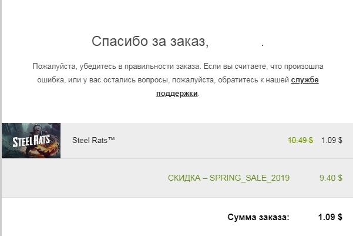The width and height of the screenshot is (353, 236).
Task: Click the Steel Rats™ product title
Action: click(x=93, y=141)
